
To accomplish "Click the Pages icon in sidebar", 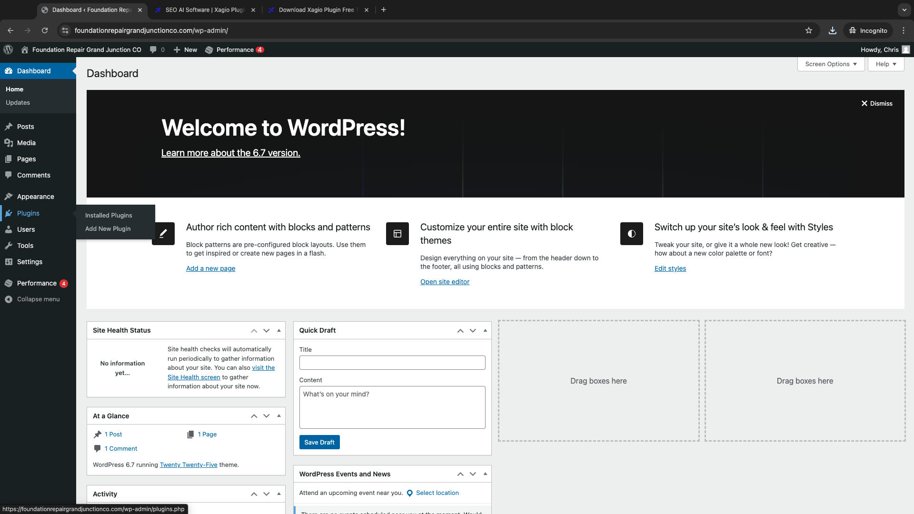I will coord(9,159).
